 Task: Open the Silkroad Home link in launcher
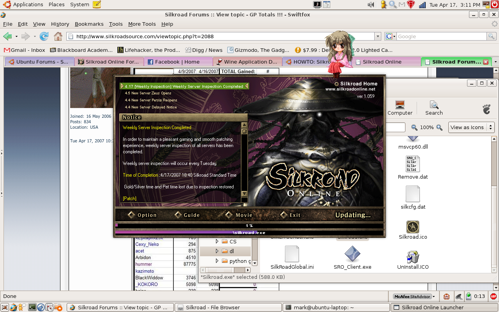tap(356, 83)
